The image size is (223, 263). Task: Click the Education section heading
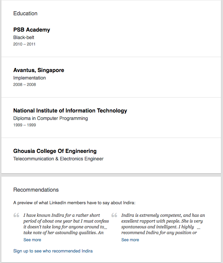pos(25,14)
